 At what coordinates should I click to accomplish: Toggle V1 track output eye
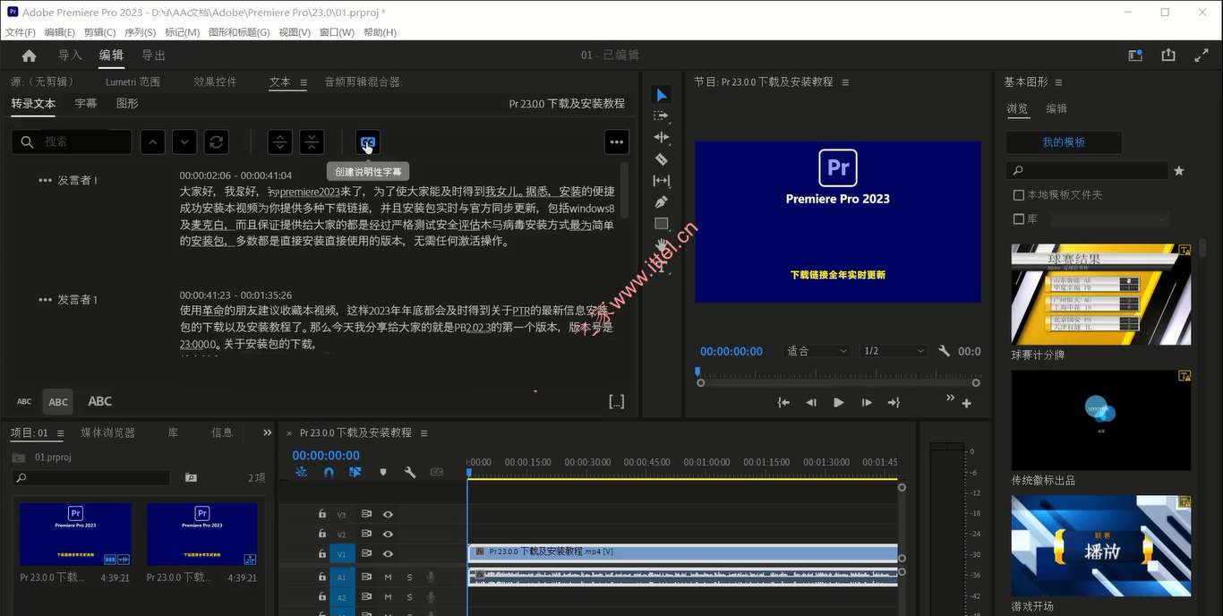pyautogui.click(x=389, y=554)
